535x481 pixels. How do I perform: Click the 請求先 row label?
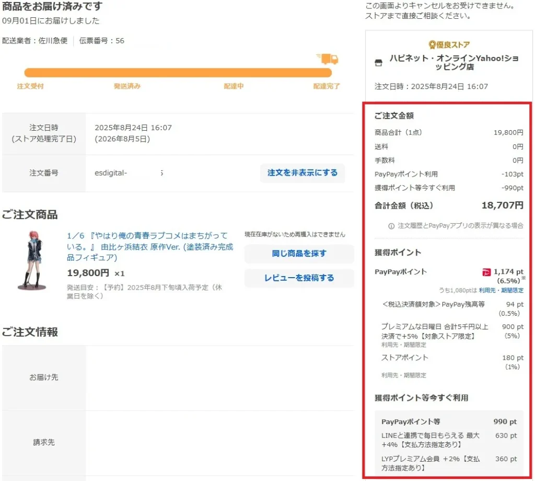click(x=44, y=442)
